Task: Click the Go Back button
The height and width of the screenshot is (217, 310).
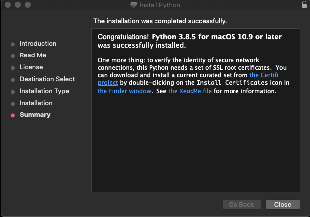Action: pyautogui.click(x=241, y=204)
